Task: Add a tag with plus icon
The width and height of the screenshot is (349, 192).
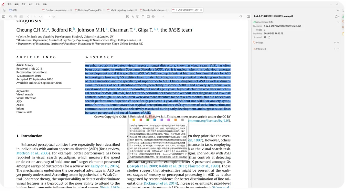Action: point(334,43)
